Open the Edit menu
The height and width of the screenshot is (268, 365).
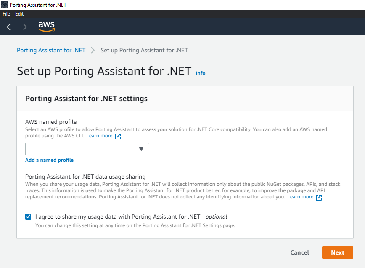click(19, 13)
